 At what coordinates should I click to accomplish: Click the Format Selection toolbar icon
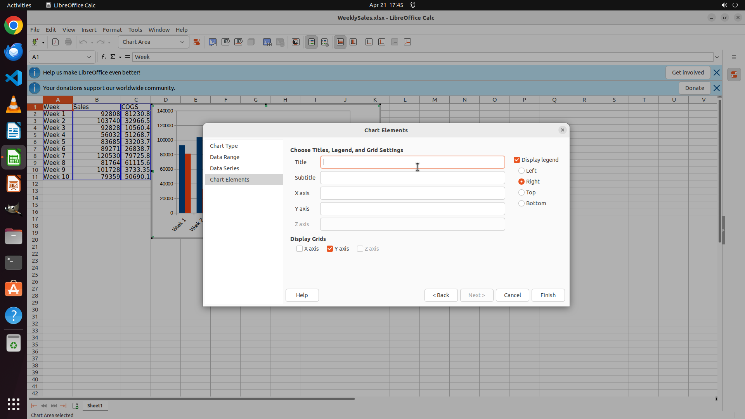click(197, 42)
